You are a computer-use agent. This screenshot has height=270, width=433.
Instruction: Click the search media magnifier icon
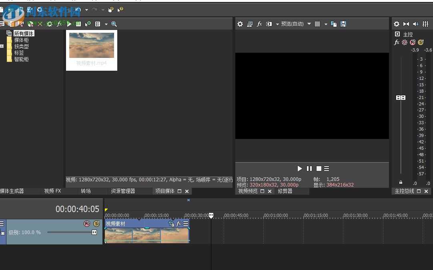point(114,24)
